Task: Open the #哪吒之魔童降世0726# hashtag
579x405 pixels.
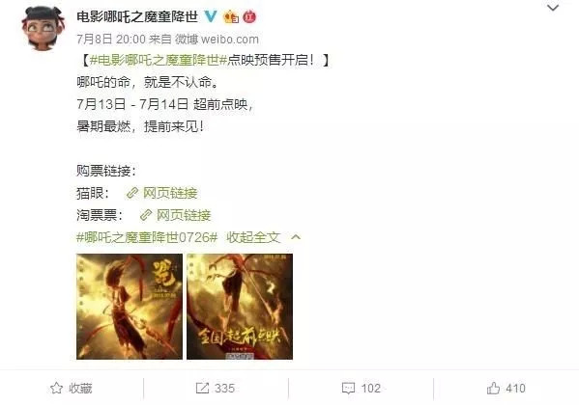Action: [x=147, y=237]
